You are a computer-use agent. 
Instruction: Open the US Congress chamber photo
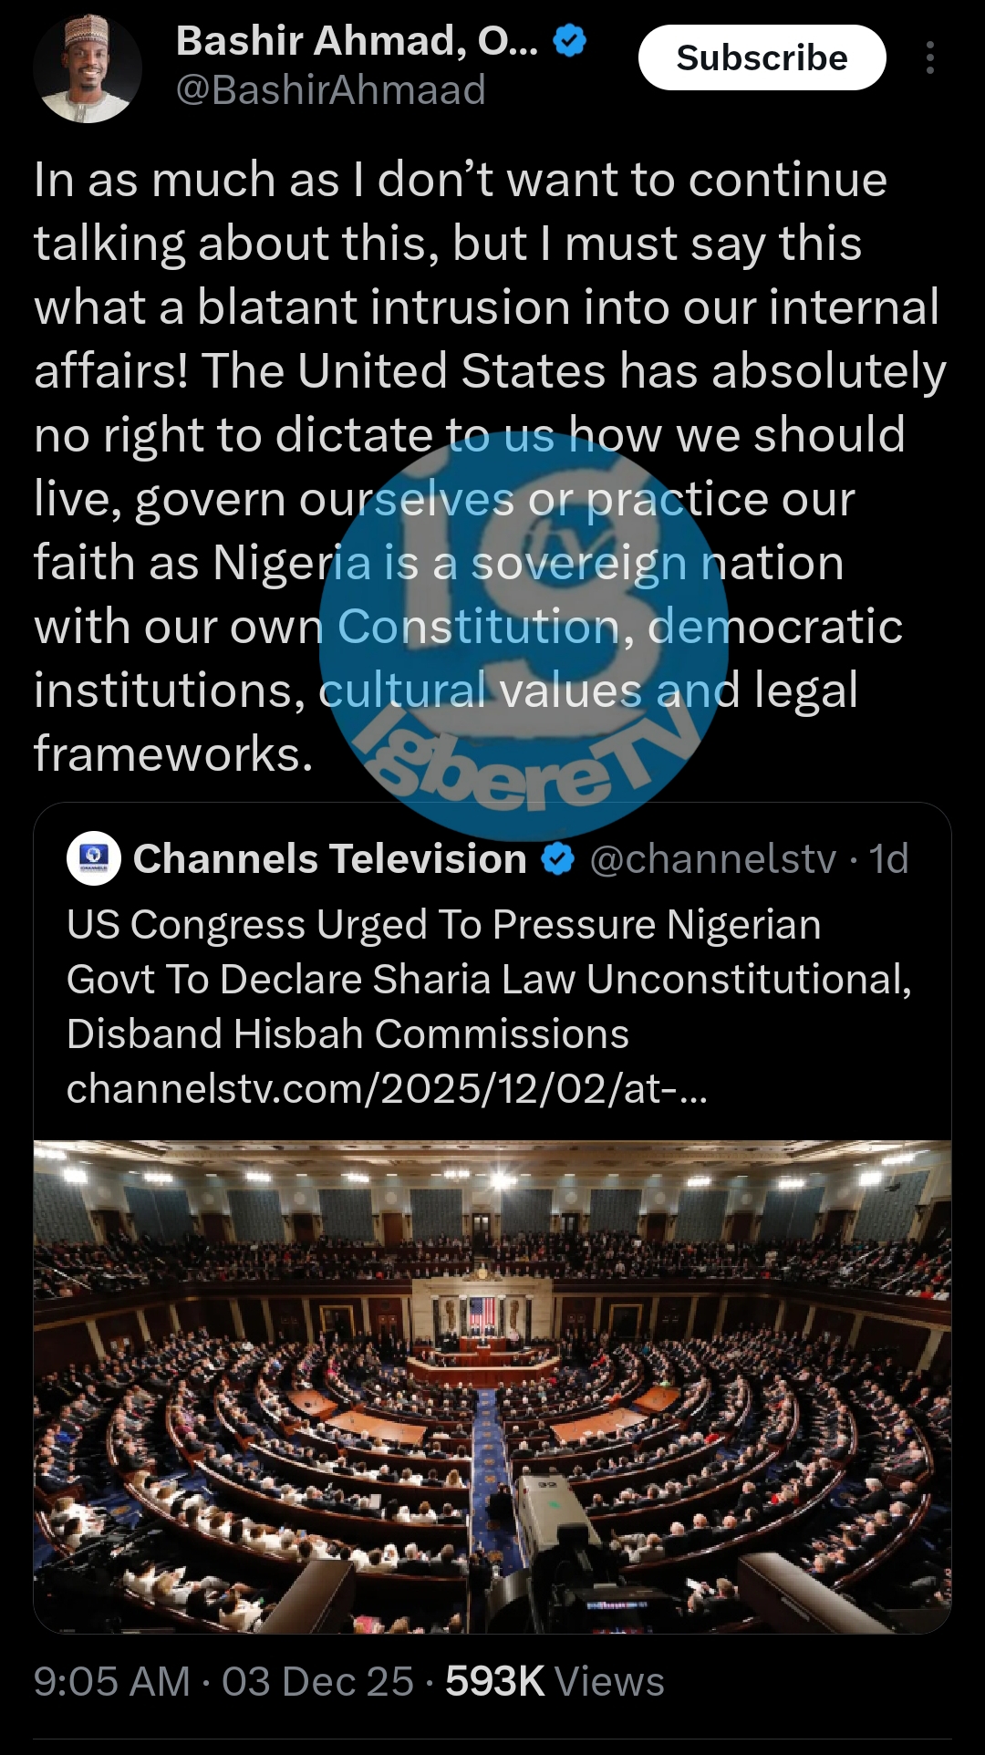point(493,1386)
